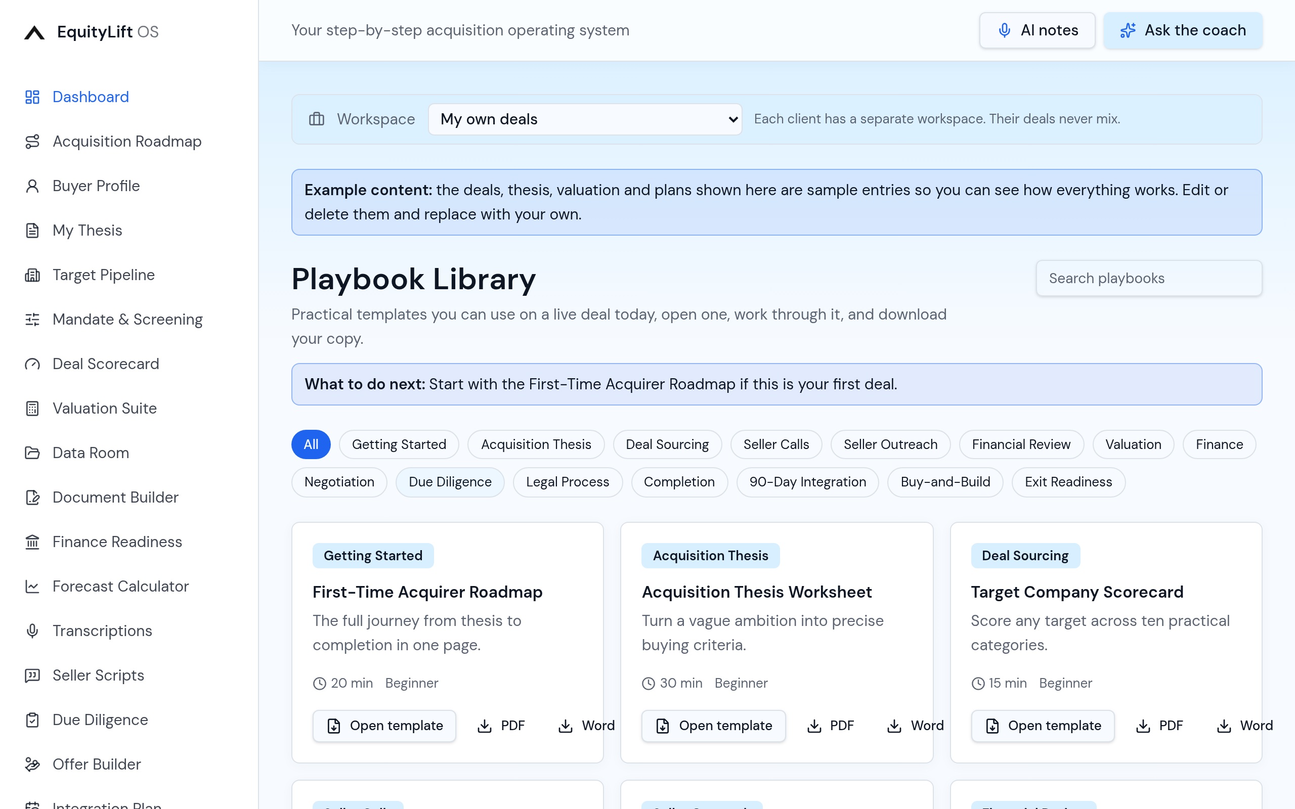The image size is (1295, 809).
Task: Click the Acquisition Roadmap route icon
Action: [33, 141]
